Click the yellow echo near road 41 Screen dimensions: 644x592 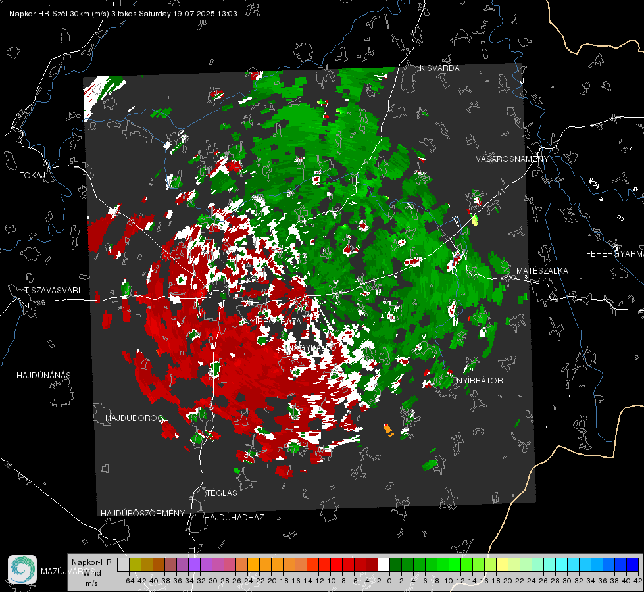click(x=475, y=220)
